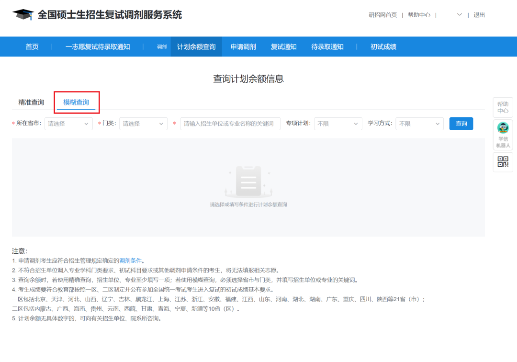Viewport: 517px width, 362px height.
Task: Click 退出 to log out
Action: click(x=479, y=15)
